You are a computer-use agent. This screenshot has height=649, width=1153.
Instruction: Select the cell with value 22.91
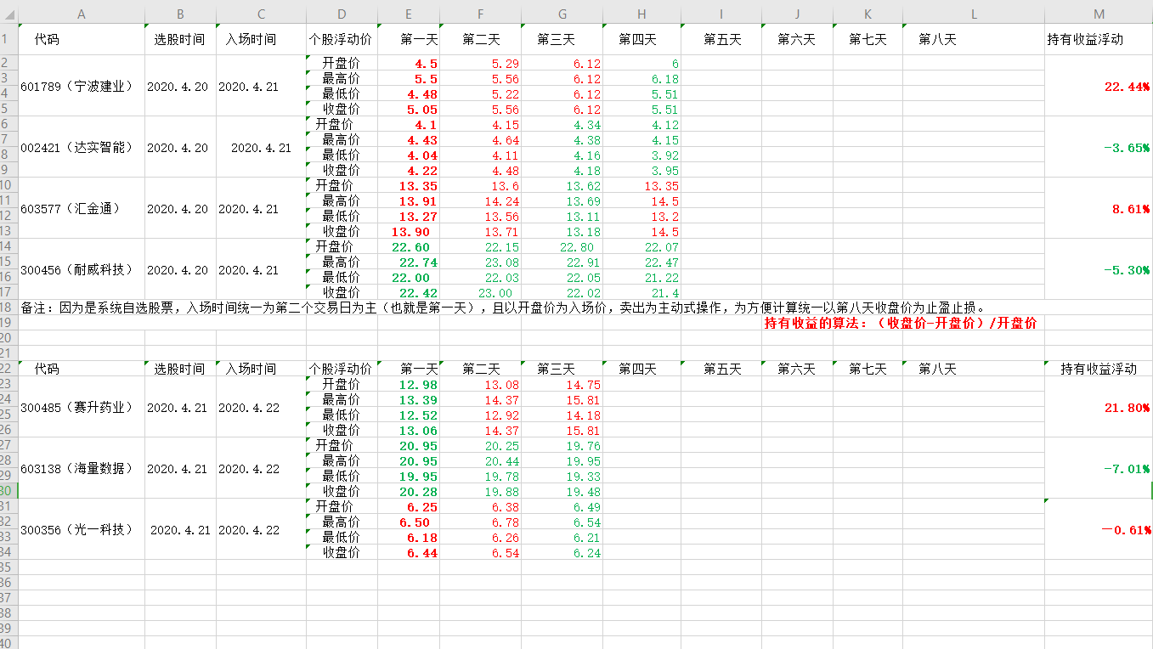(x=562, y=262)
